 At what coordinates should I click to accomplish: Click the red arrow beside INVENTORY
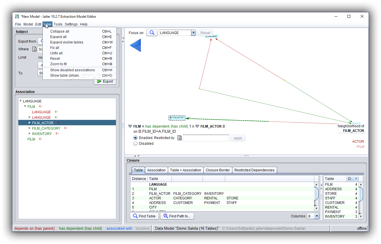pos(57,134)
